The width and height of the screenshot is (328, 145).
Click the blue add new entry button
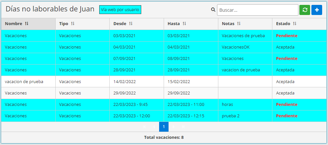coord(317,10)
